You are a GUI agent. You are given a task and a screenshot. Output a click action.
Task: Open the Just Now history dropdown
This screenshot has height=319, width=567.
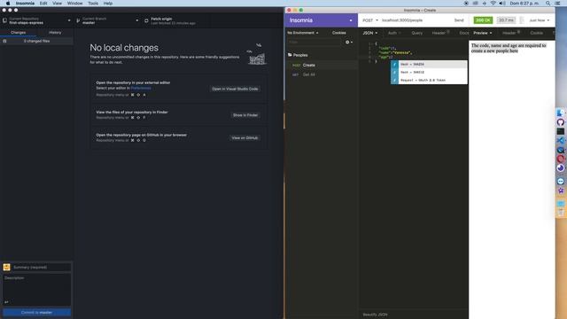click(540, 20)
